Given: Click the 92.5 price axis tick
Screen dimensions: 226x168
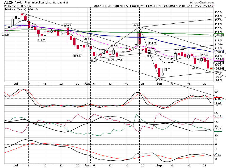Looking at the screenshot, I should (219, 80).
